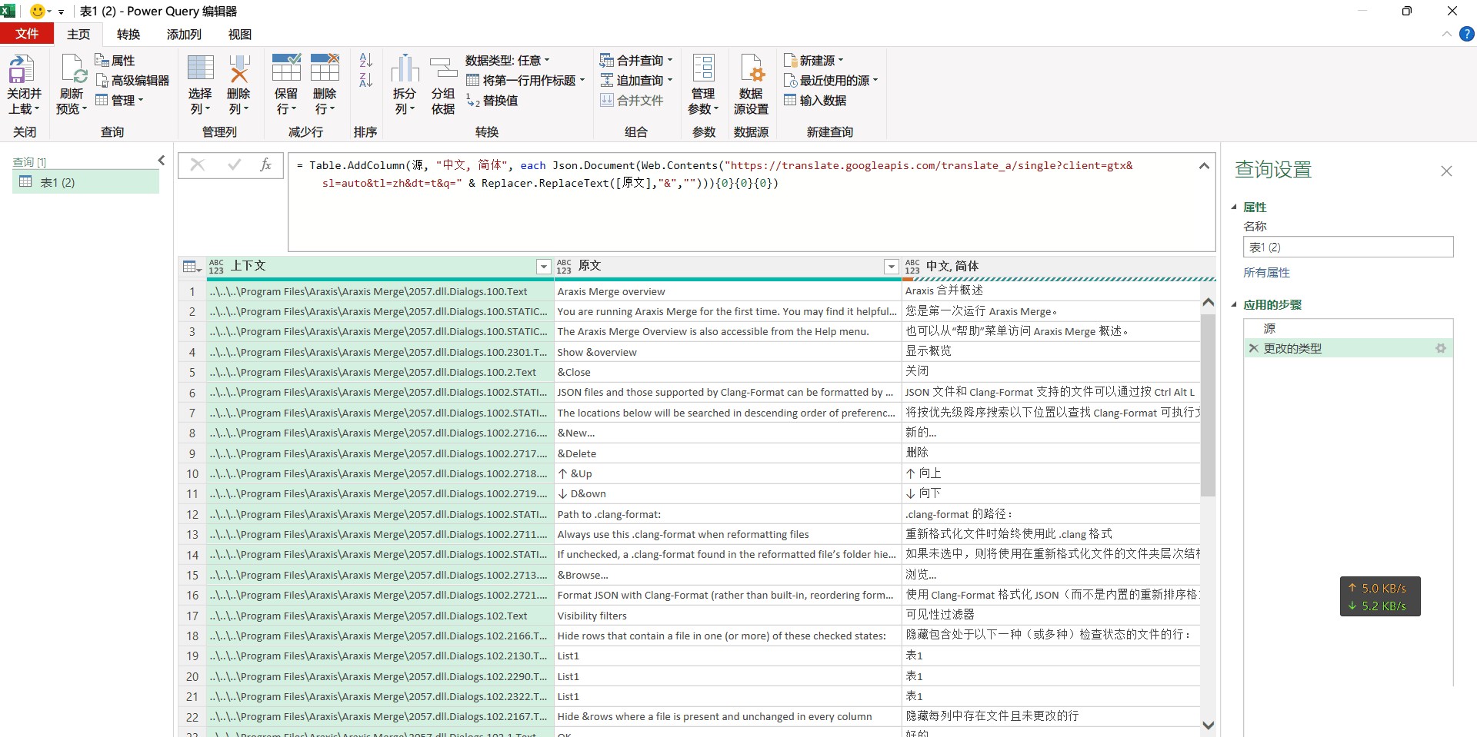Change data type icon of 上下文 column

216,267
